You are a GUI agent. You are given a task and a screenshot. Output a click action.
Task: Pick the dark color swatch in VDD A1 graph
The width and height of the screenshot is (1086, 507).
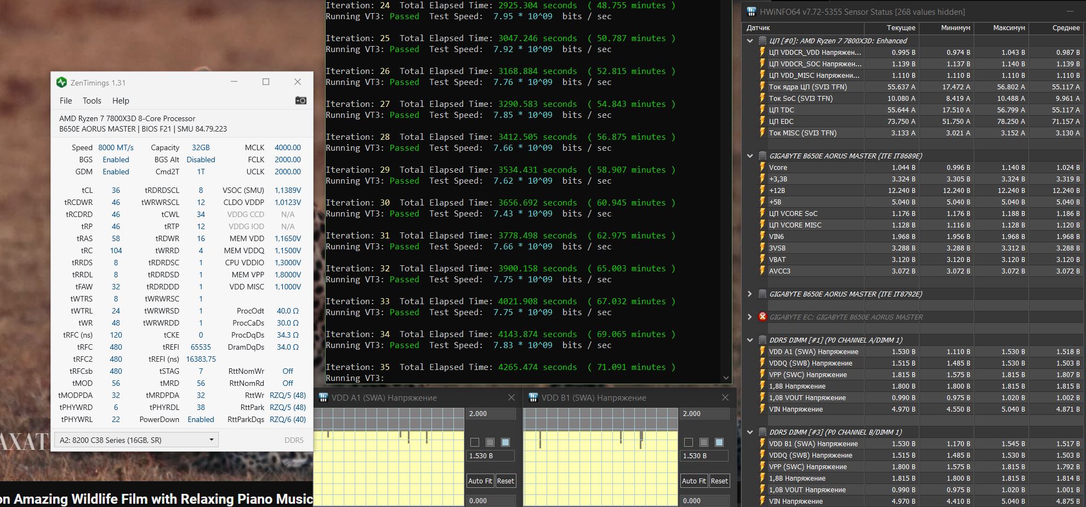[475, 442]
